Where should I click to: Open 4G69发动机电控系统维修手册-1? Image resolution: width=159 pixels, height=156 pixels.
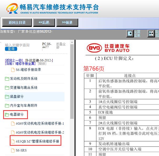40,123
